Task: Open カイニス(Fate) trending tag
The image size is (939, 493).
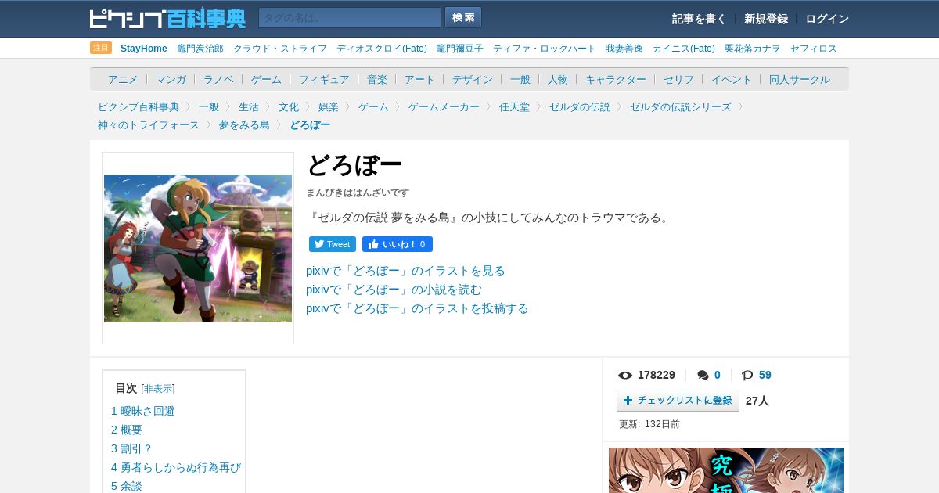Action: [684, 49]
